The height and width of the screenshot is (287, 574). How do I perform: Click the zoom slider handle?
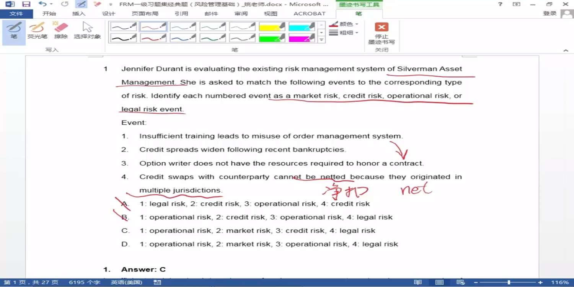click(x=509, y=282)
